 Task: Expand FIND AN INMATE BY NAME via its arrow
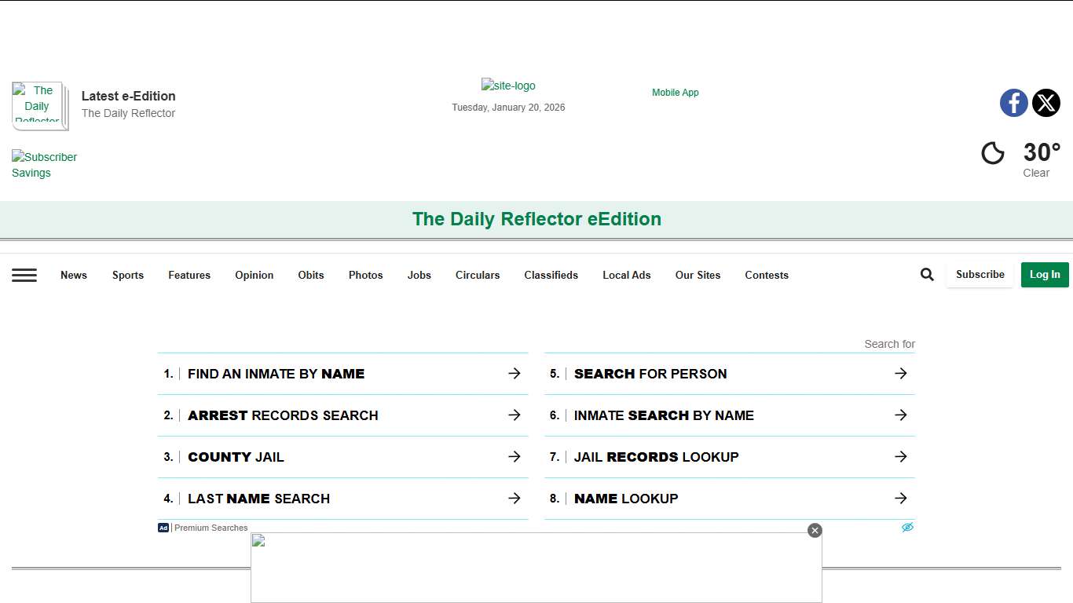tap(515, 373)
